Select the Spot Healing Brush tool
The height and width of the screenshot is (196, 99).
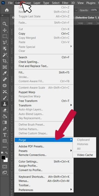tap(5, 79)
